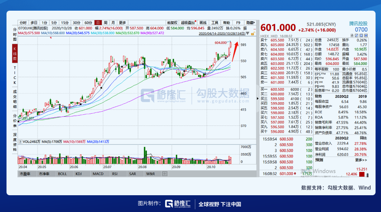Switch to weekly 周 interval
The width and height of the screenshot is (381, 212).
[x=106, y=22]
